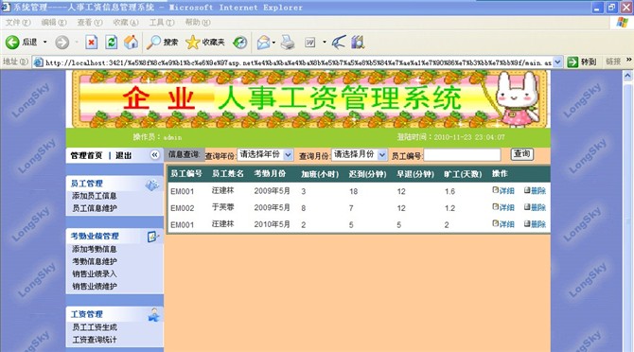
Task: Click 员工管理 section heading
Action: point(86,184)
